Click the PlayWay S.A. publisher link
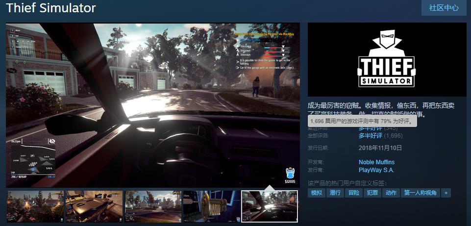 tap(376, 170)
